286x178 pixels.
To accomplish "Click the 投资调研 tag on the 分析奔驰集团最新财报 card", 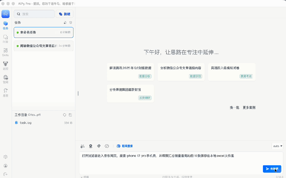I will pyautogui.click(x=145, y=98).
